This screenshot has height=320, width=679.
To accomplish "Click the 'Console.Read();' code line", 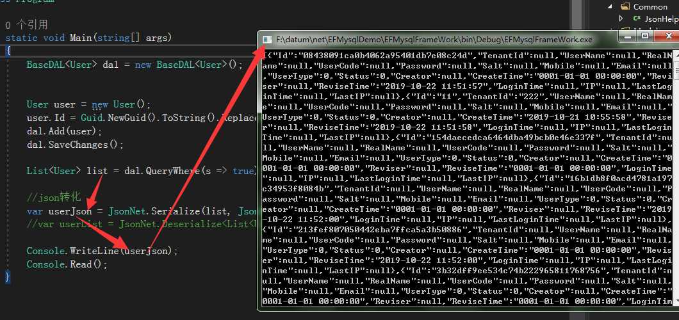I will pos(67,264).
